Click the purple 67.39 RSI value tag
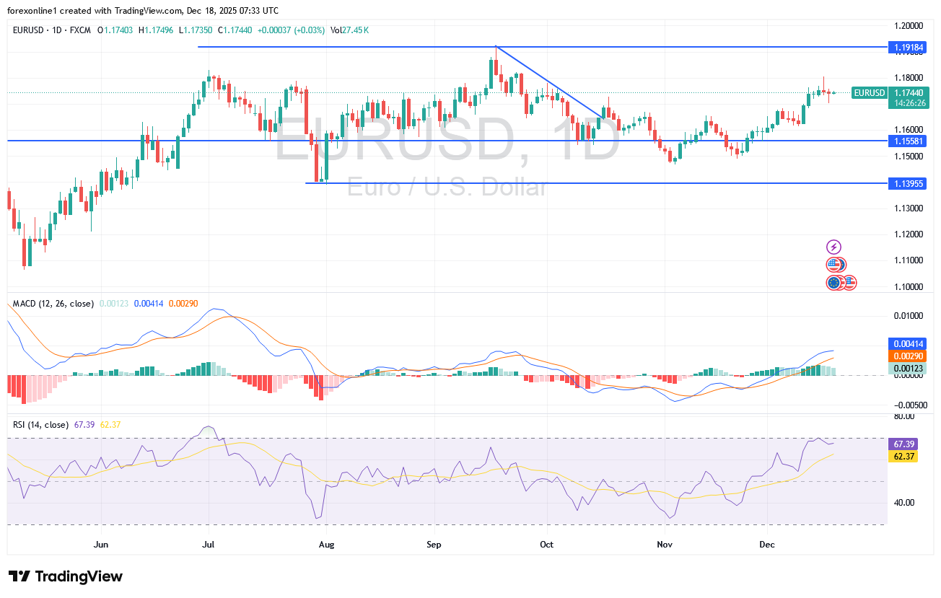This screenshot has height=598, width=941. pos(903,442)
